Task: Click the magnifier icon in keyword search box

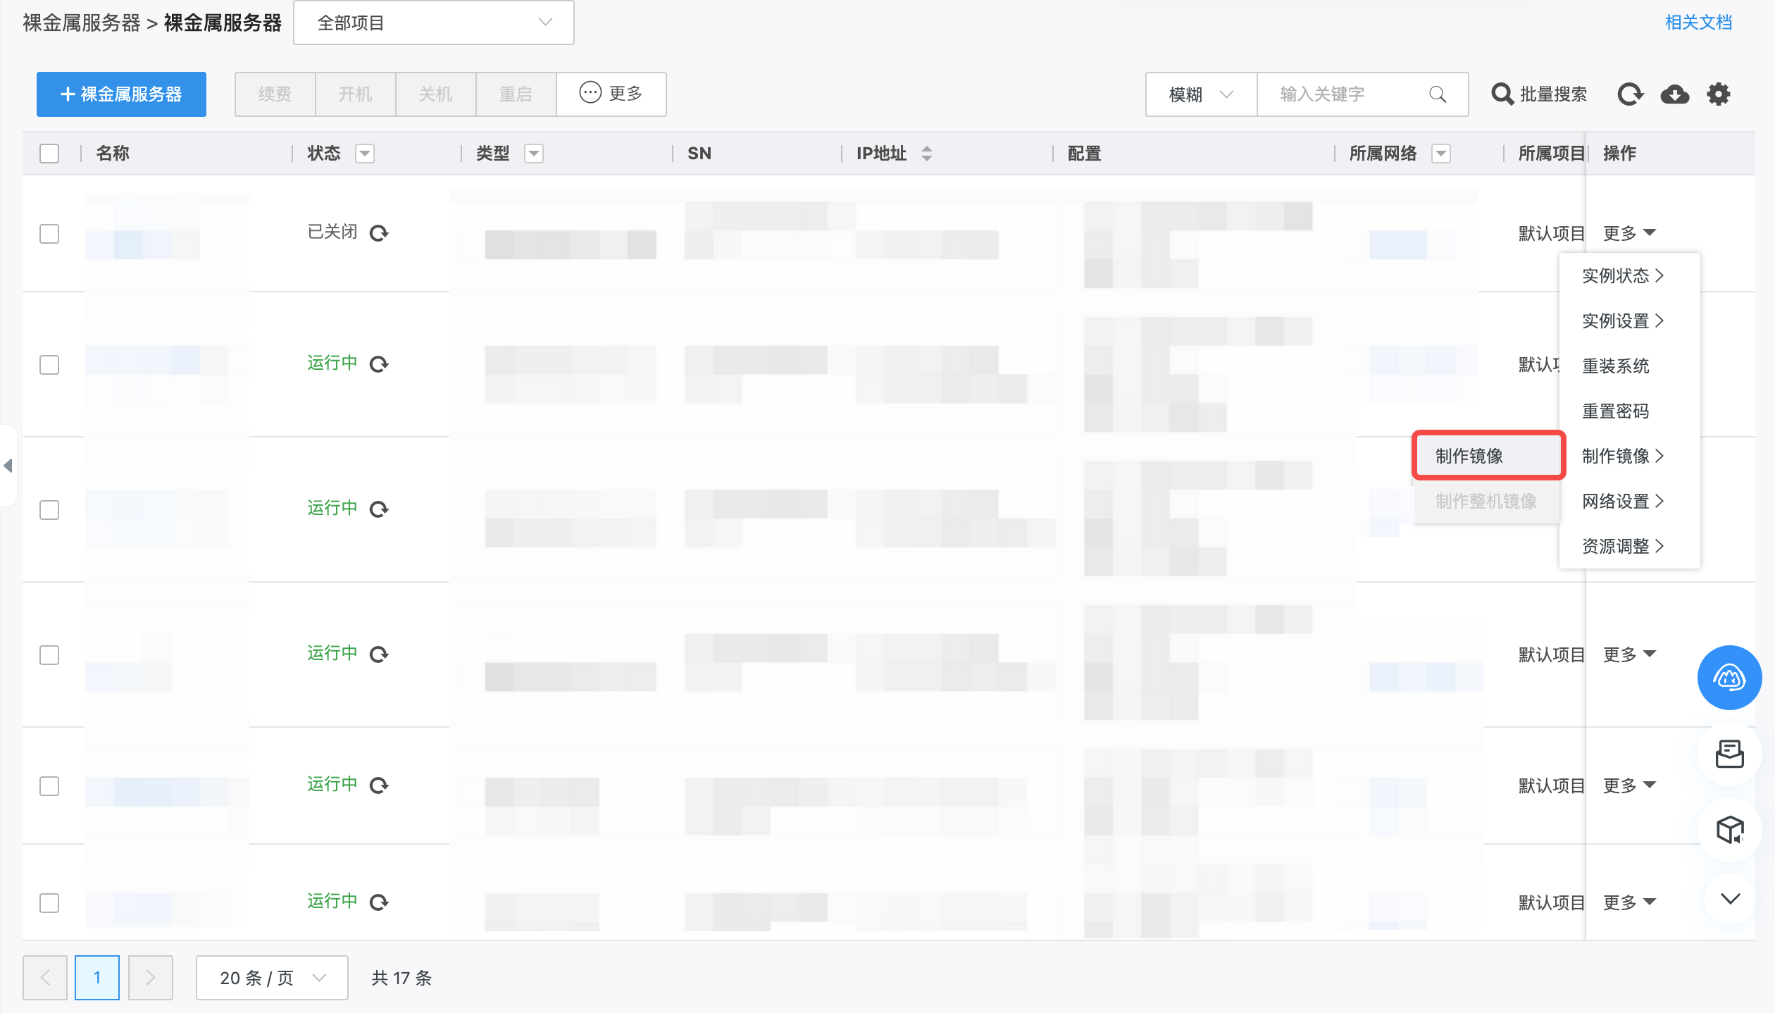Action: click(1438, 94)
